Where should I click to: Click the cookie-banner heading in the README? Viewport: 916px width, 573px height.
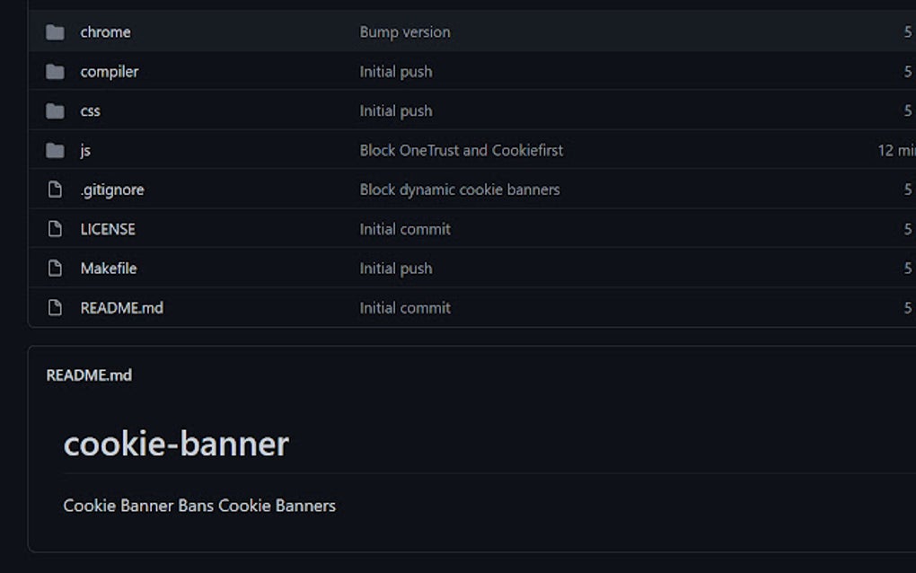pos(175,444)
